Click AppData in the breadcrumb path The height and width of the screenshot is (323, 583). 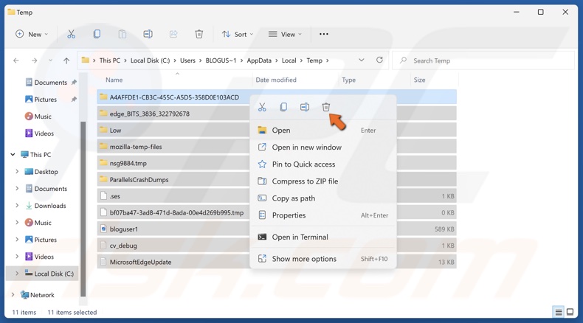(259, 60)
